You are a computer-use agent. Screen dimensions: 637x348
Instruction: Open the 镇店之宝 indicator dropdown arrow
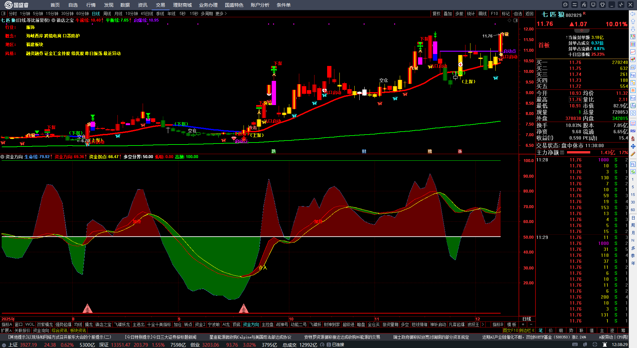tap(53, 20)
